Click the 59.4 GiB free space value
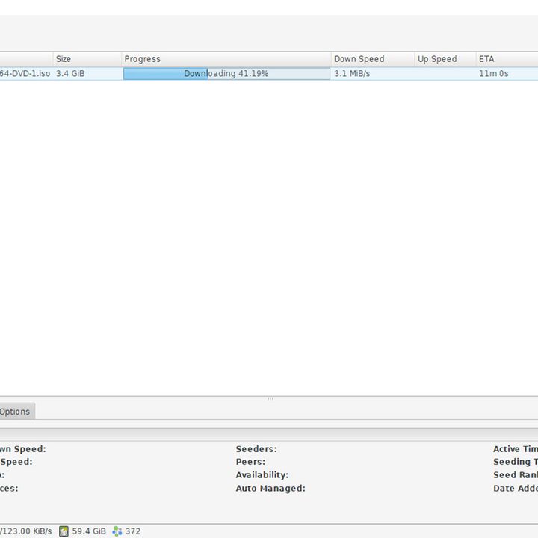Viewport: 538px width, 538px height. tap(89, 531)
